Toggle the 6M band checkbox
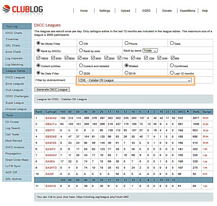 (173, 58)
